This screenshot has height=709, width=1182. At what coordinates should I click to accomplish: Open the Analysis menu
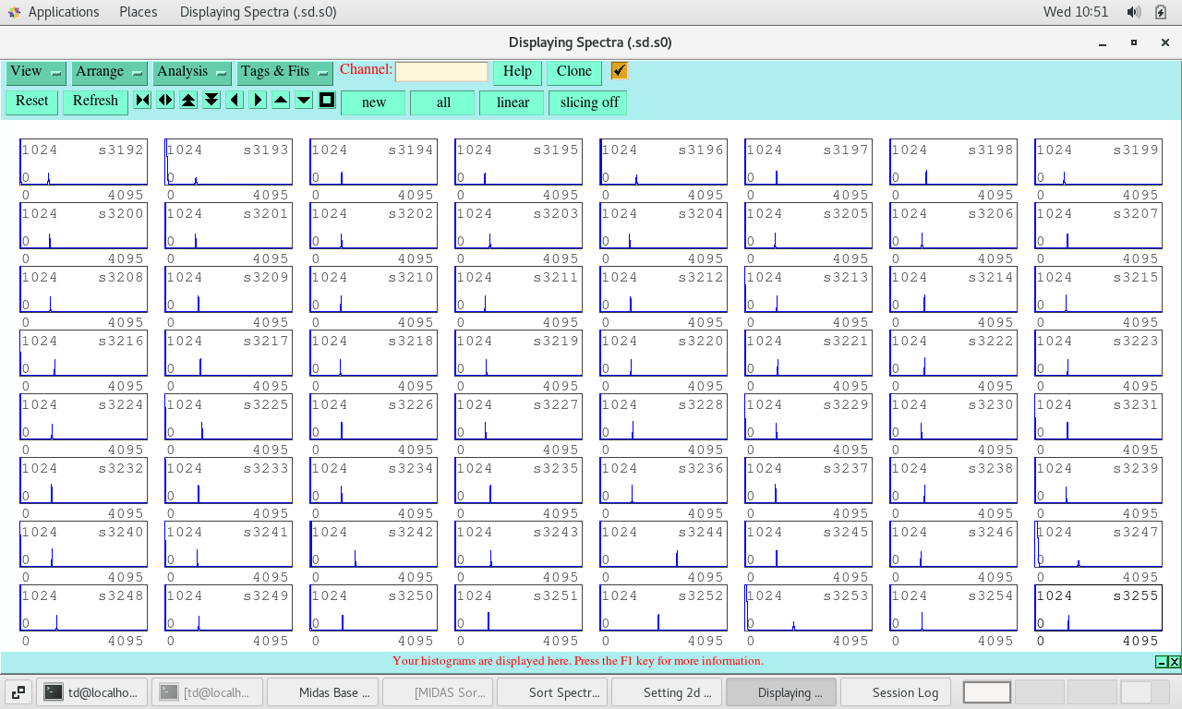coord(192,72)
